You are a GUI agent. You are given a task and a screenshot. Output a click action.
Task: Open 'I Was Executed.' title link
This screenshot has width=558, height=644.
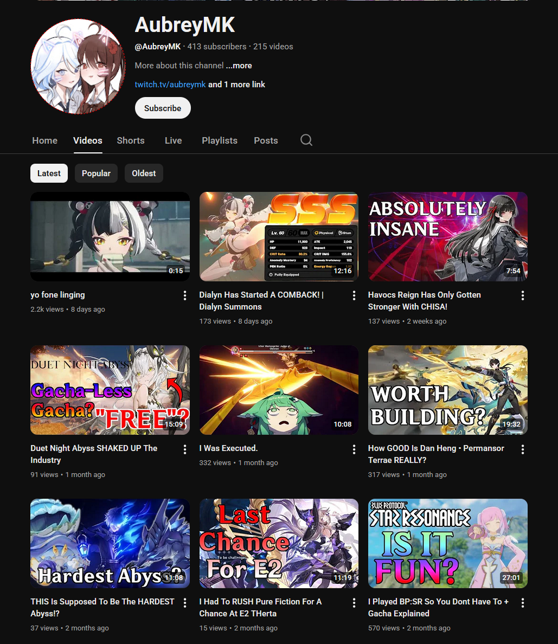(x=228, y=448)
